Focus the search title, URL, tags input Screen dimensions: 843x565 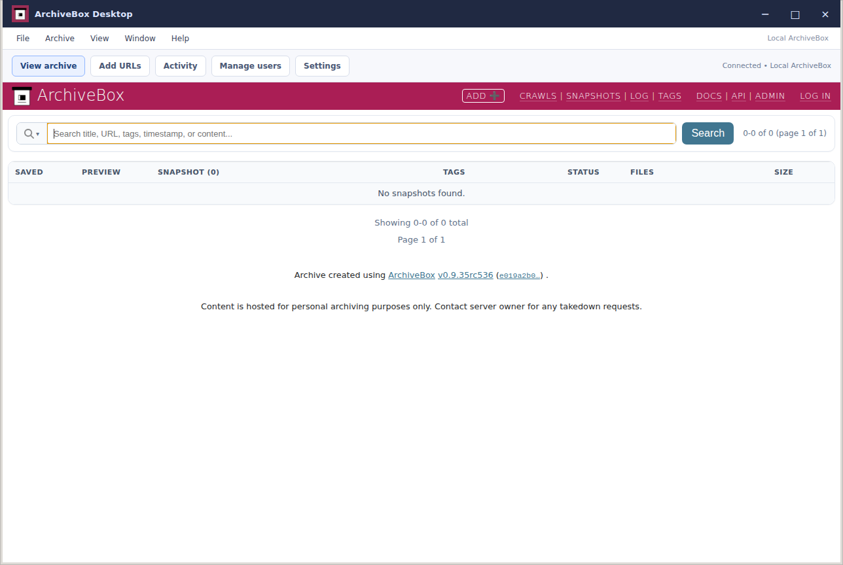361,133
